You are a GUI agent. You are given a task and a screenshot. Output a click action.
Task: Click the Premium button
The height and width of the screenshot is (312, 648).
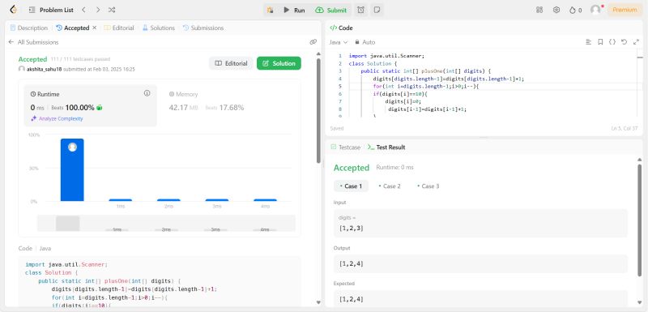625,10
